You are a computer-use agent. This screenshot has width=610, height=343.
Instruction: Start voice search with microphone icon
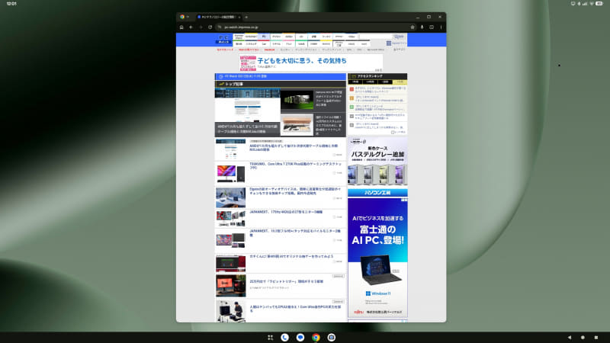click(x=422, y=27)
